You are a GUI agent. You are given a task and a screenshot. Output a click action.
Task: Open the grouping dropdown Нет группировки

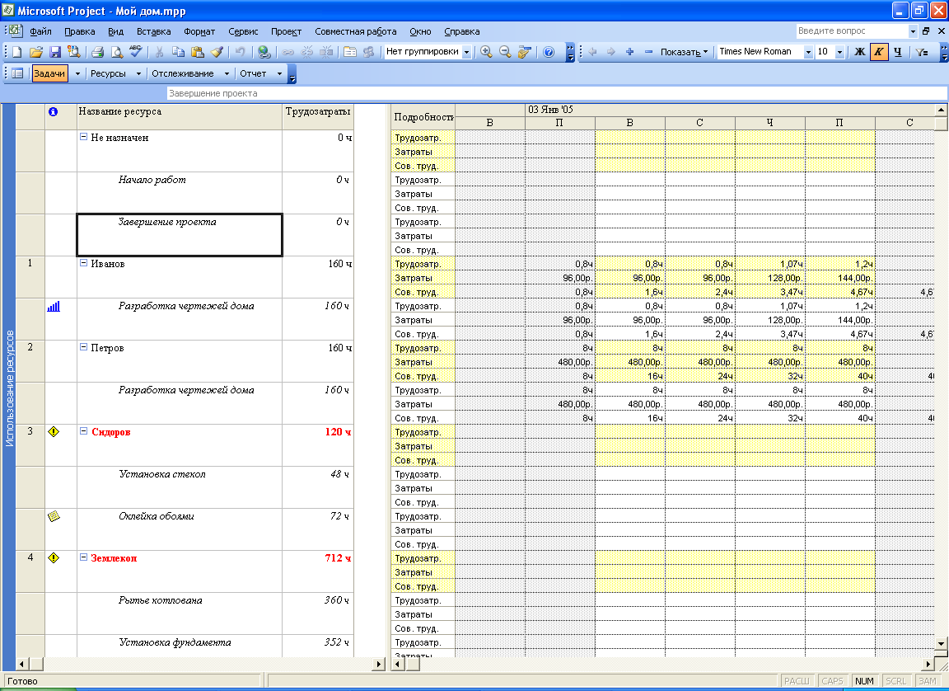pyautogui.click(x=466, y=52)
